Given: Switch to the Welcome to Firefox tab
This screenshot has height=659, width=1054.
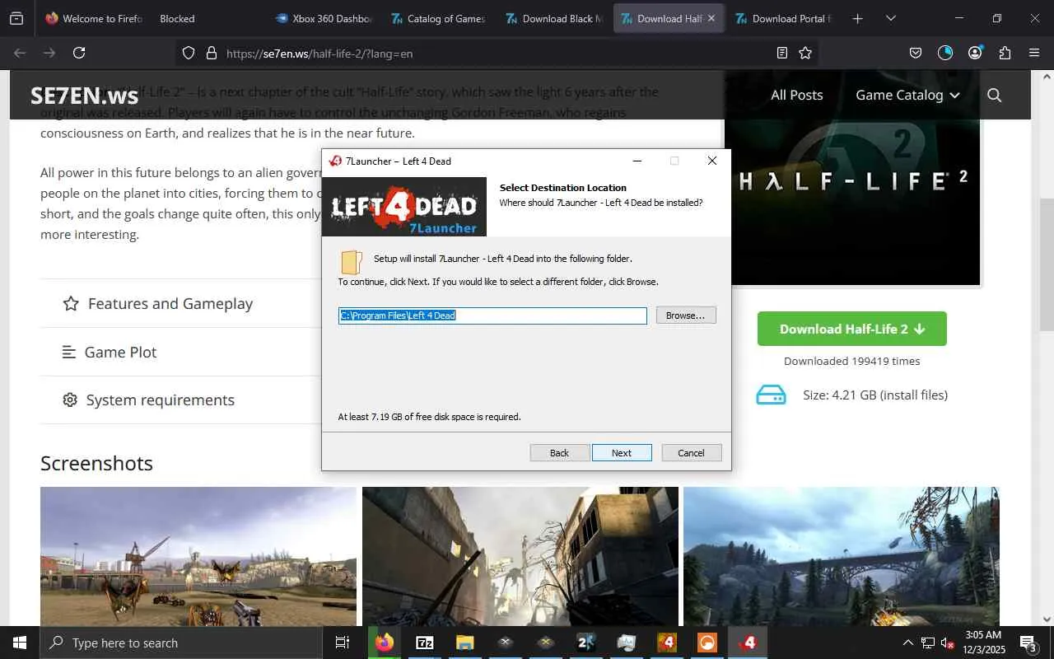Looking at the screenshot, I should pyautogui.click(x=93, y=18).
